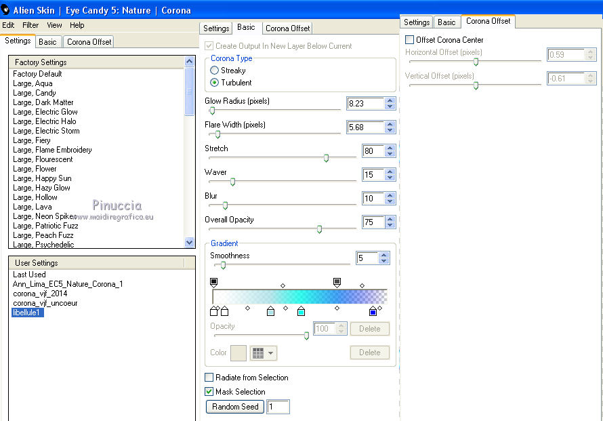This screenshot has width=603, height=421.
Task: Select 'corona_vjf_2014' user setting
Action: (40, 294)
